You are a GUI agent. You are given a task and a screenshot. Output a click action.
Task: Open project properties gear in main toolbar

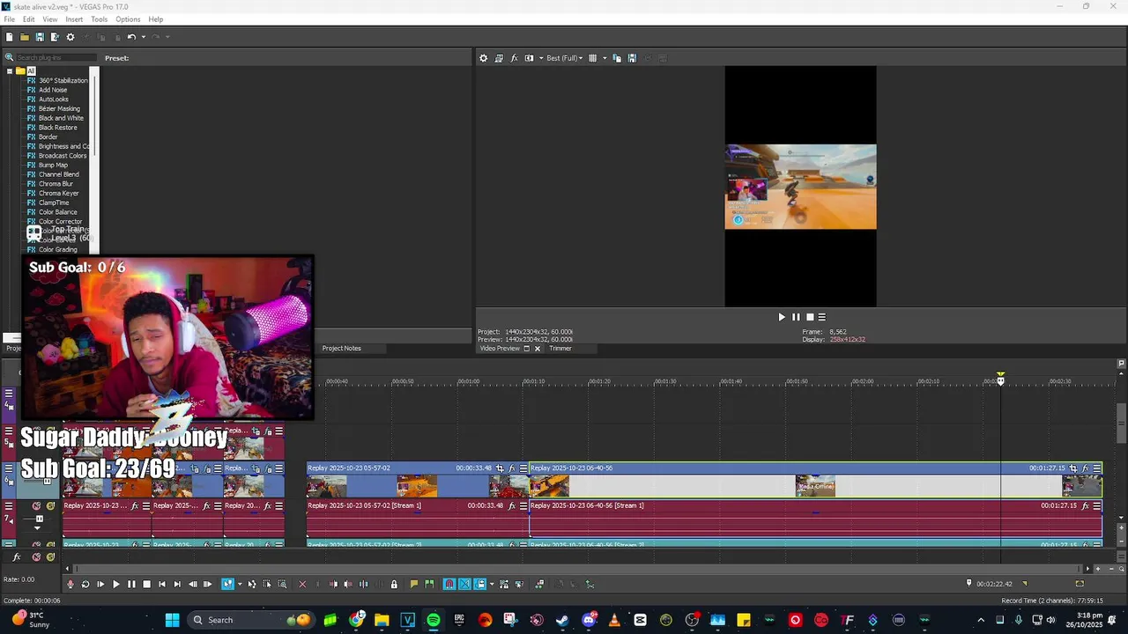tap(70, 37)
